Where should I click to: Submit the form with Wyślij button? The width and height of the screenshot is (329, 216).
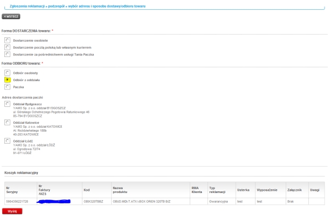pos(12,211)
